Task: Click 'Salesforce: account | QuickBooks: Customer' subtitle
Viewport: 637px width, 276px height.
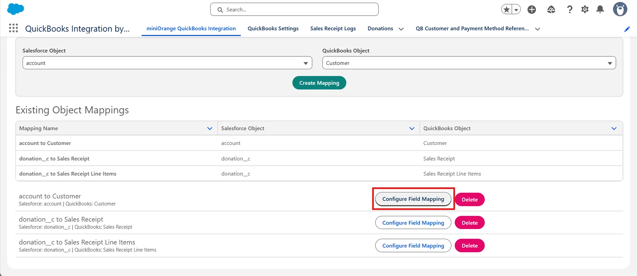Action: point(67,204)
